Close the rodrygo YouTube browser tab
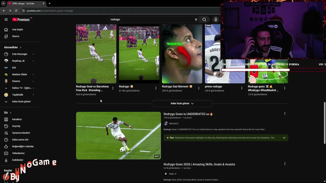Image resolution: width=326 pixels, height=183 pixels. [x=43, y=4]
